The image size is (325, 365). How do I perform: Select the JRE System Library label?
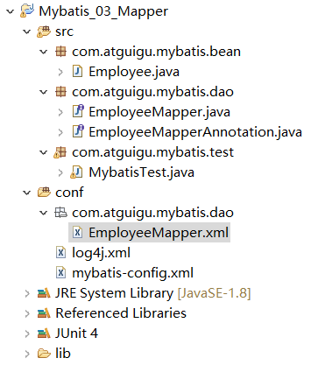pos(114,293)
